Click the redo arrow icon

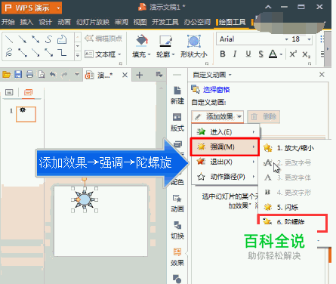click(64, 75)
